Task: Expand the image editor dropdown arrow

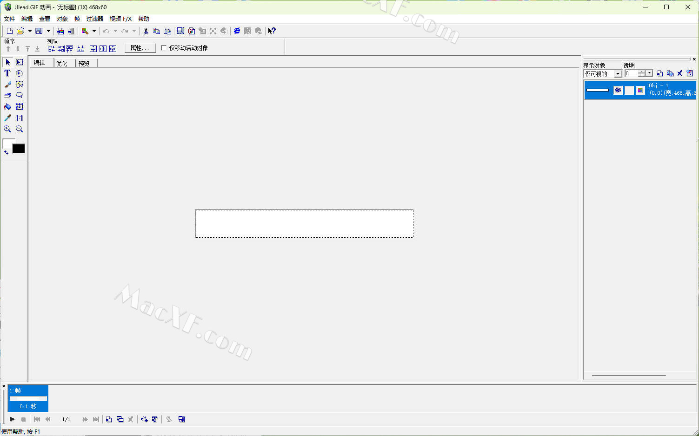Action: 94,31
